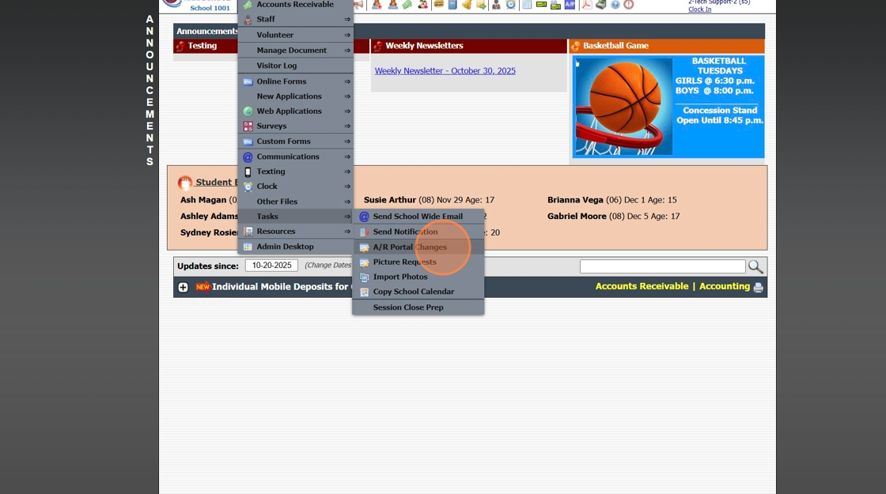Click the Basketball Game header icon
The height and width of the screenshot is (494, 886).
click(x=575, y=46)
